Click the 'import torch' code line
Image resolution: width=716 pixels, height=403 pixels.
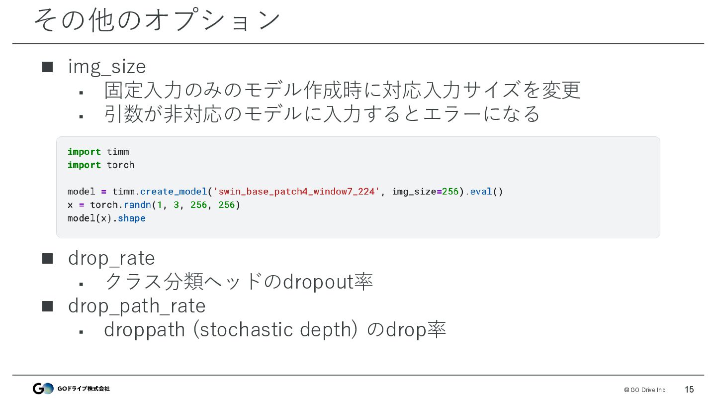101,165
